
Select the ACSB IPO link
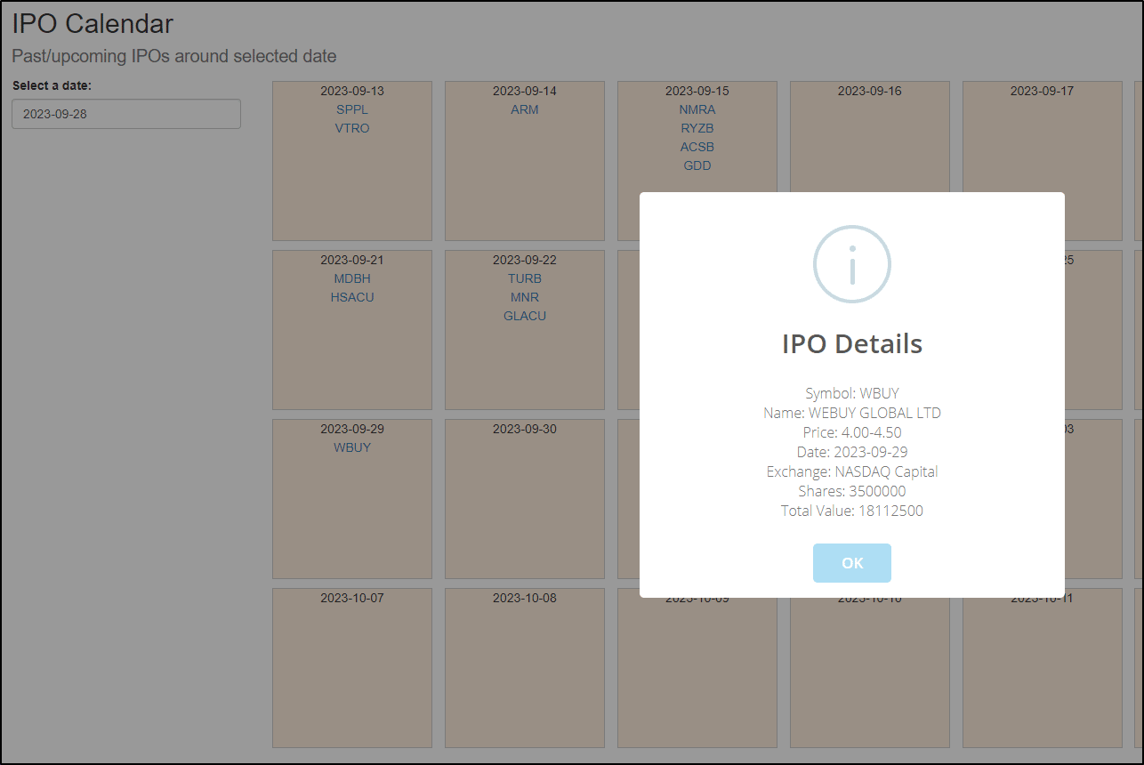click(x=697, y=147)
